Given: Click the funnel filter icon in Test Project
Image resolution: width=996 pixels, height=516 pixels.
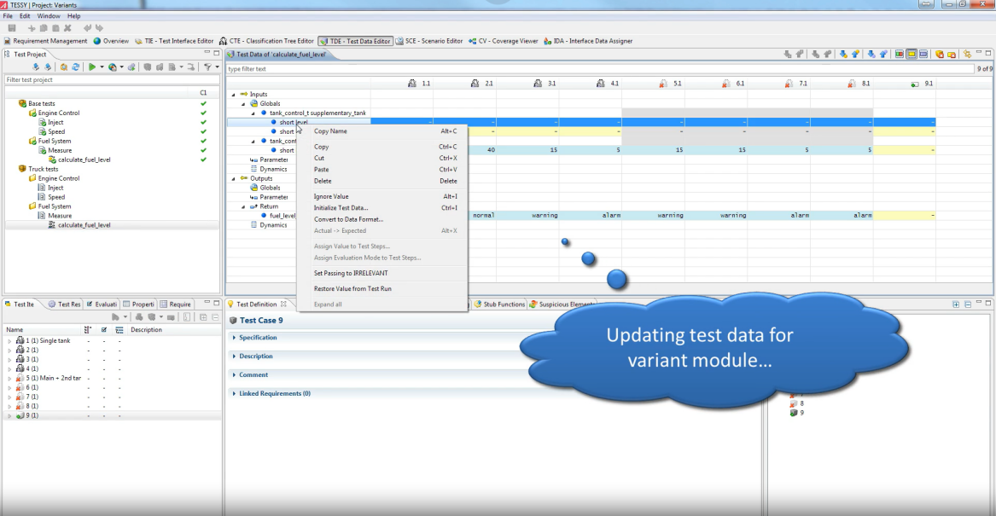Looking at the screenshot, I should (207, 67).
